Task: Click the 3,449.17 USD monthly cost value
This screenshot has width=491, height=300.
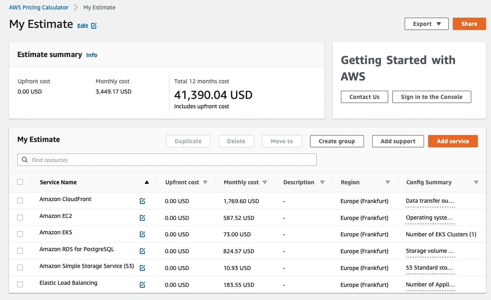Action: coord(113,92)
